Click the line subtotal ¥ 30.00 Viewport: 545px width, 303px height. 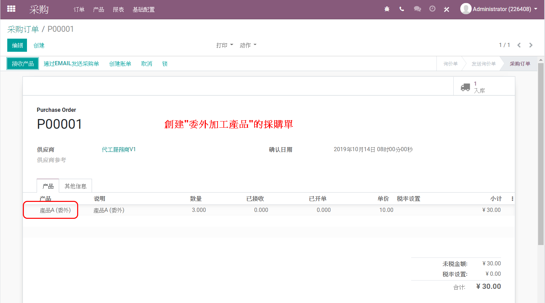(x=491, y=210)
